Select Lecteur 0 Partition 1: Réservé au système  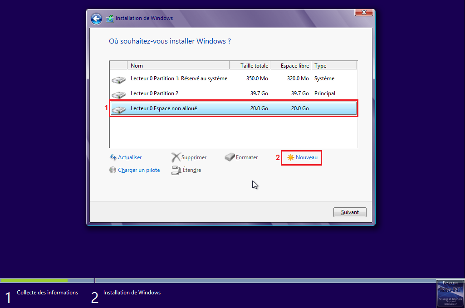pos(233,78)
